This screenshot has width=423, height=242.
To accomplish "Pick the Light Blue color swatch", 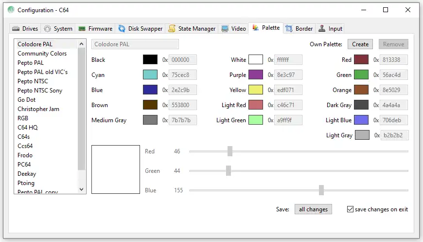I will pos(361,120).
